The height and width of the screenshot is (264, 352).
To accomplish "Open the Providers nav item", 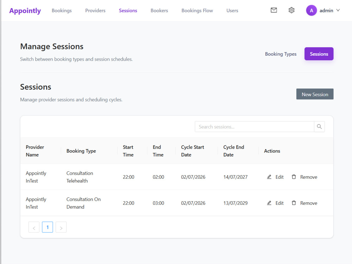I will (x=95, y=11).
